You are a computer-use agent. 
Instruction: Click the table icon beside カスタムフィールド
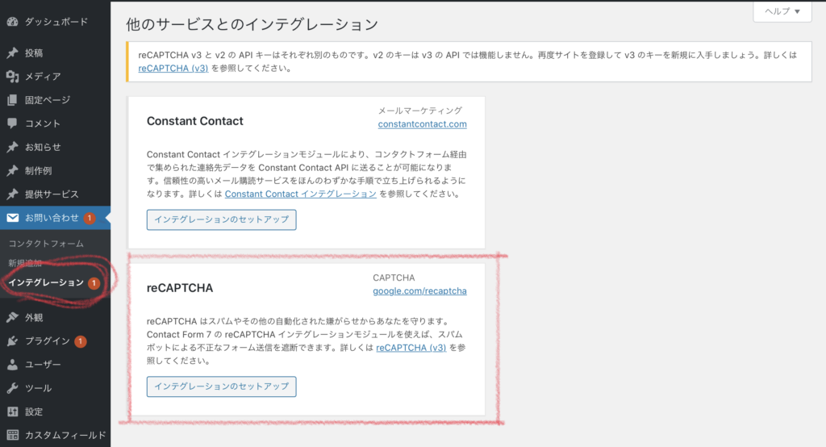(13, 435)
